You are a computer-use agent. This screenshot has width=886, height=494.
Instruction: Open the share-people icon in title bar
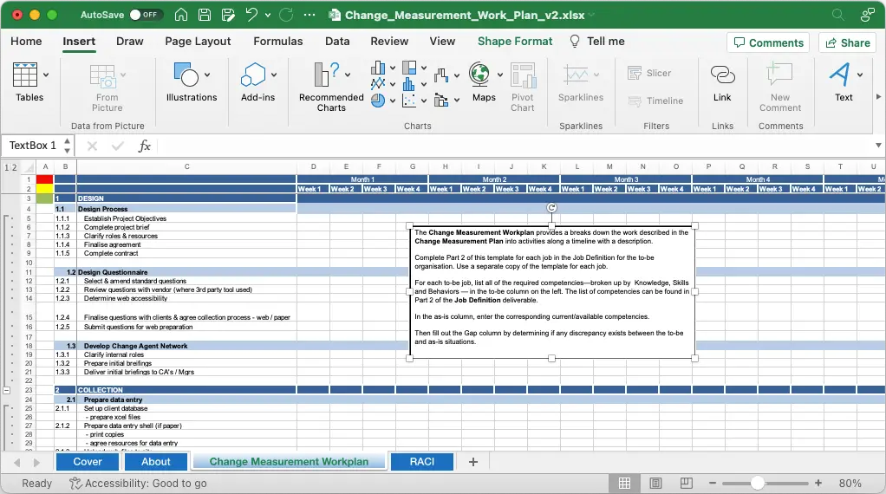pyautogui.click(x=867, y=15)
